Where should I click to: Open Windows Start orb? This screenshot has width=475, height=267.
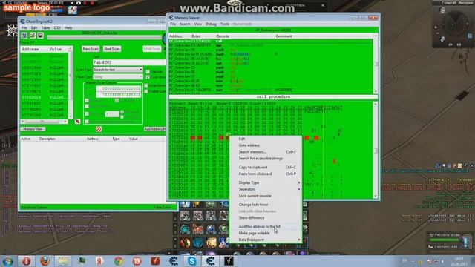point(7,261)
